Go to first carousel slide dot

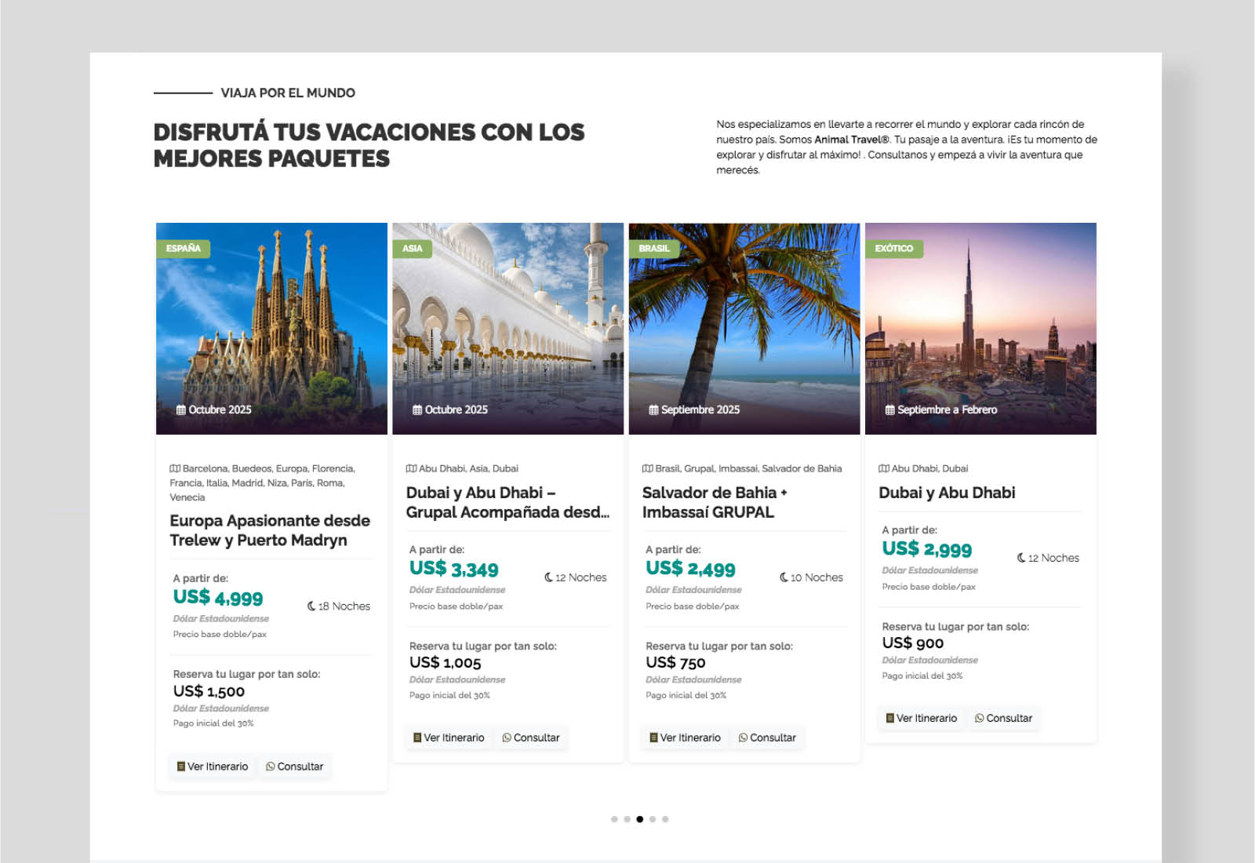[614, 819]
